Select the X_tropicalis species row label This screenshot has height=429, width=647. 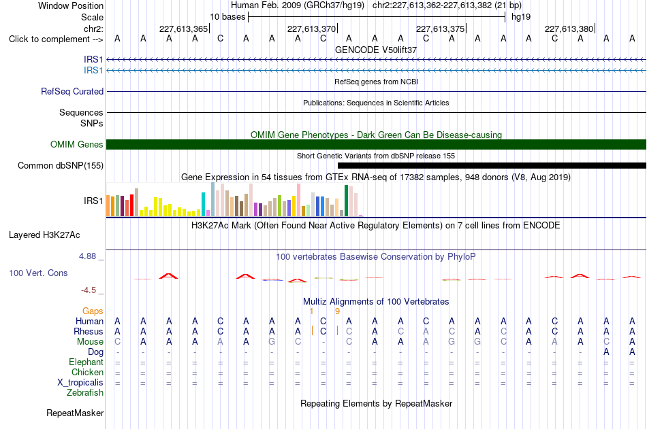pyautogui.click(x=80, y=383)
